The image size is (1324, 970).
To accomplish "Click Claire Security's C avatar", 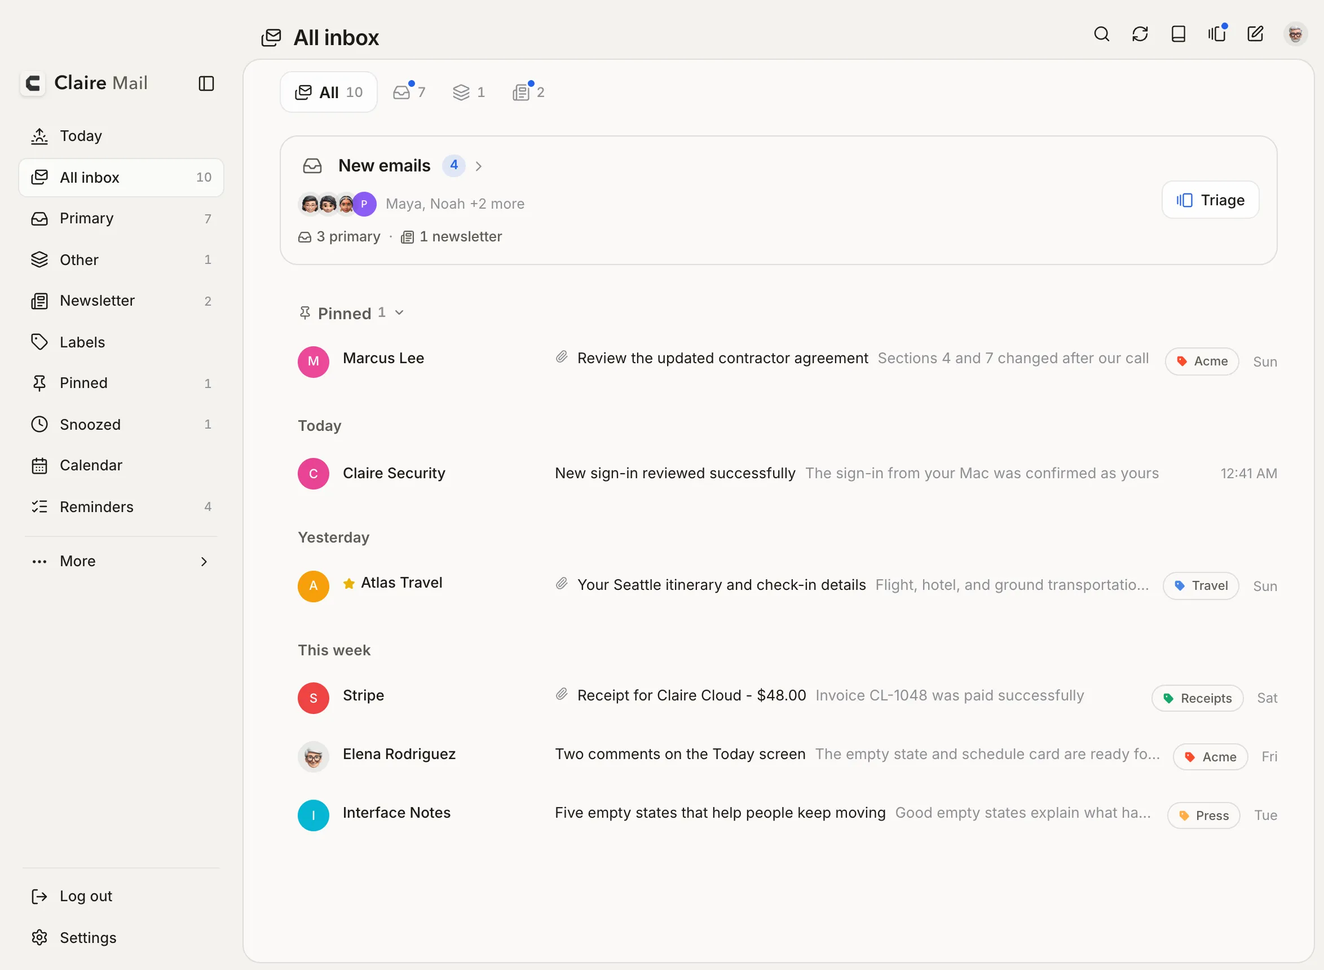I will pyautogui.click(x=314, y=473).
